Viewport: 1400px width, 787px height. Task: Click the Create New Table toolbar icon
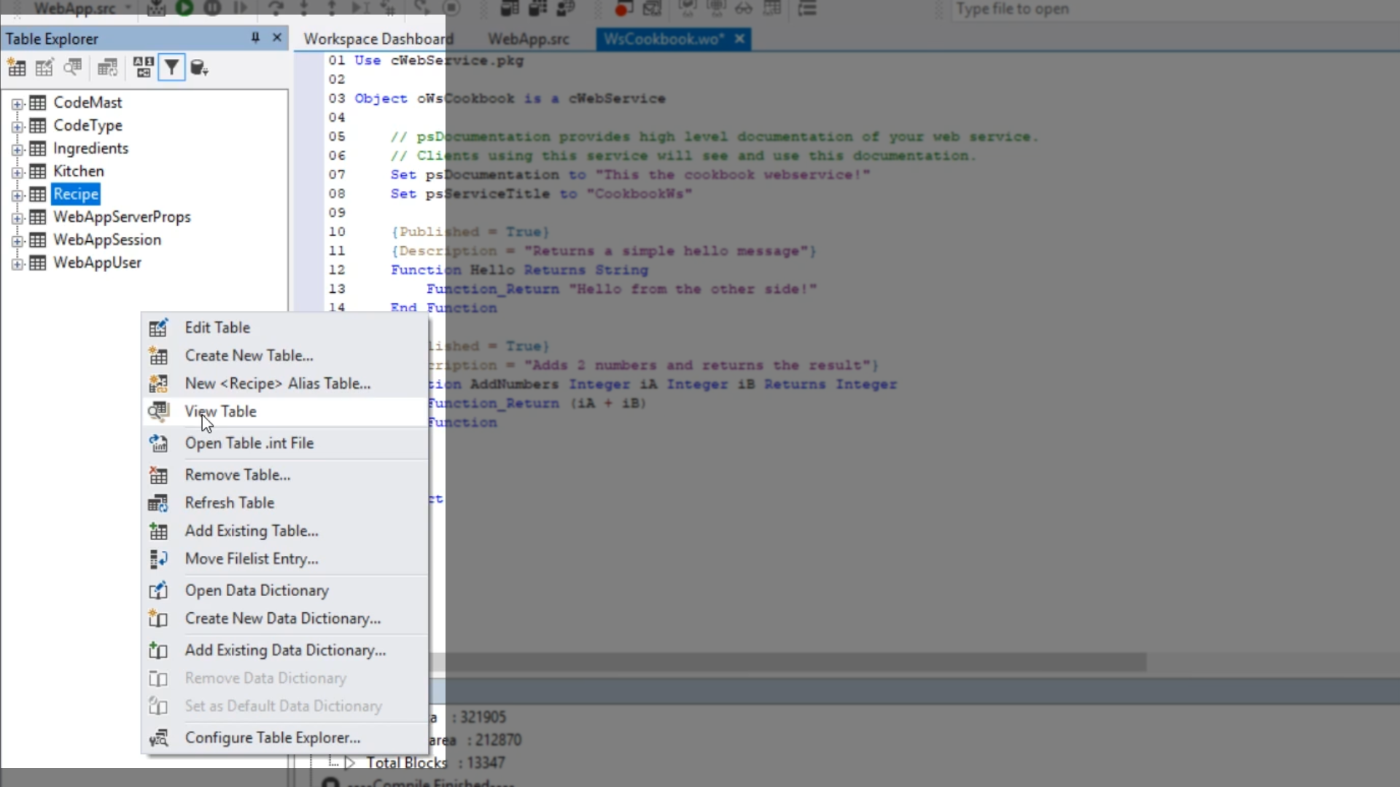[x=16, y=68]
